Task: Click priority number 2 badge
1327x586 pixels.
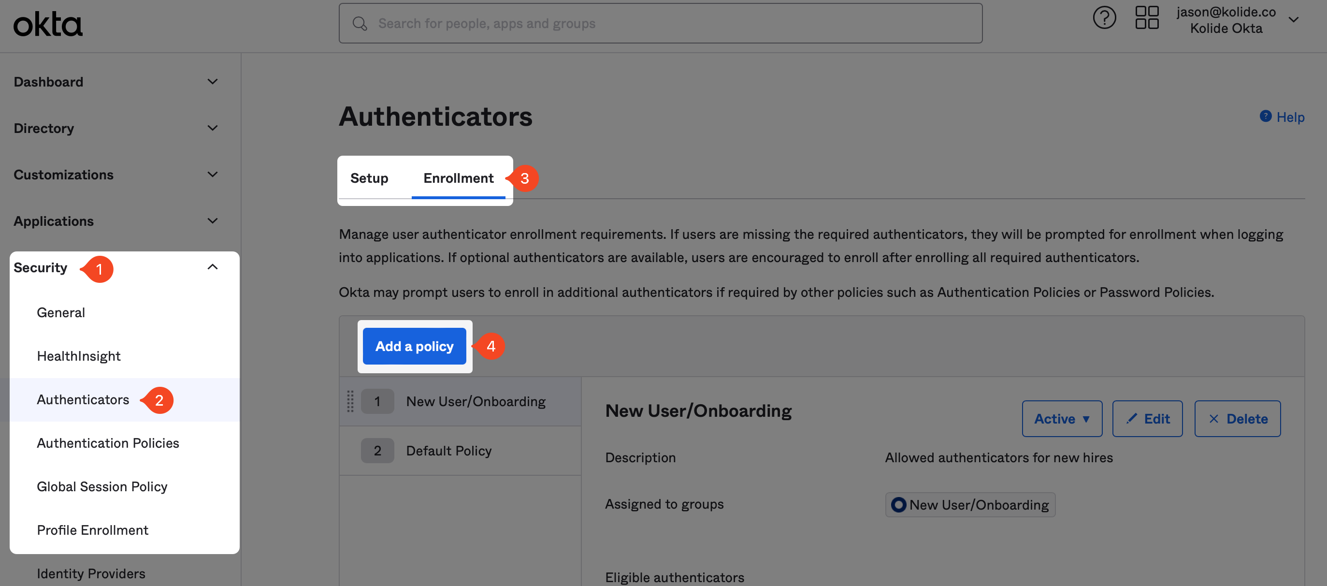Action: pyautogui.click(x=377, y=451)
